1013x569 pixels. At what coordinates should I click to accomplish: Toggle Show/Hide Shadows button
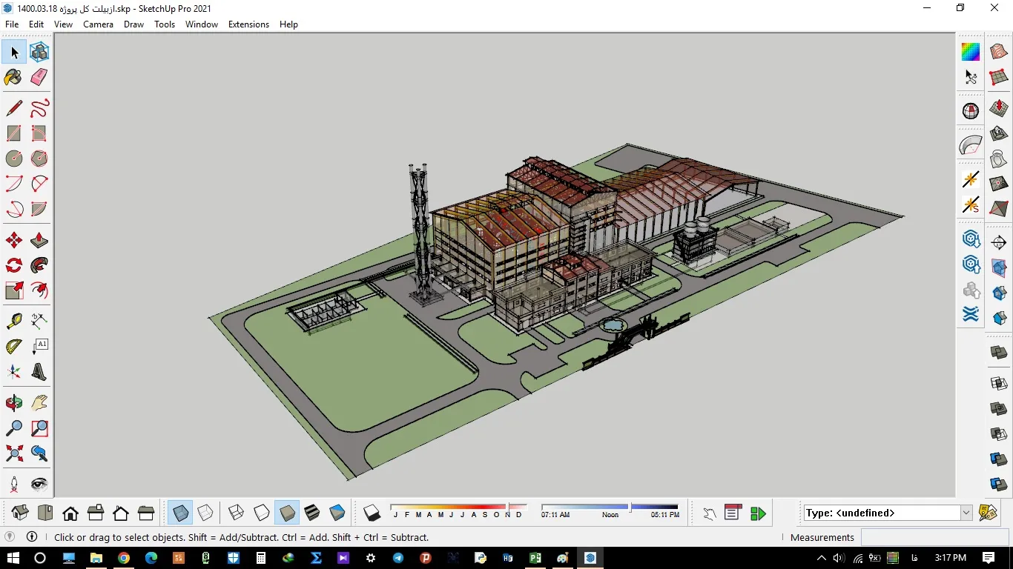372,513
